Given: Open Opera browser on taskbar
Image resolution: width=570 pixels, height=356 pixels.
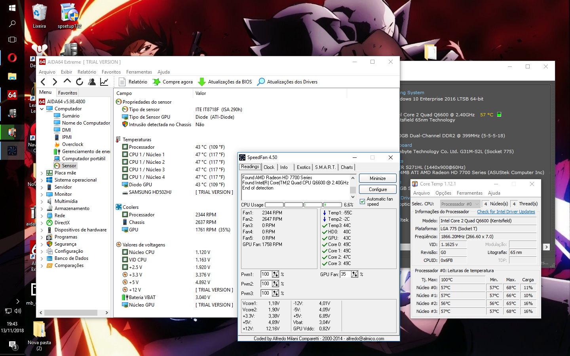Looking at the screenshot, I should pos(12,58).
